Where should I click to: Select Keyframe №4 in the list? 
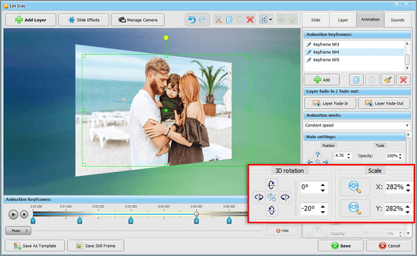pyautogui.click(x=354, y=52)
